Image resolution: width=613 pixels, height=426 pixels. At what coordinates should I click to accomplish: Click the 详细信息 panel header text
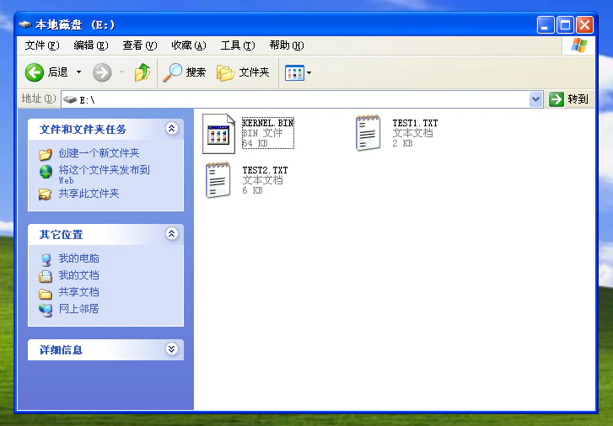point(61,350)
